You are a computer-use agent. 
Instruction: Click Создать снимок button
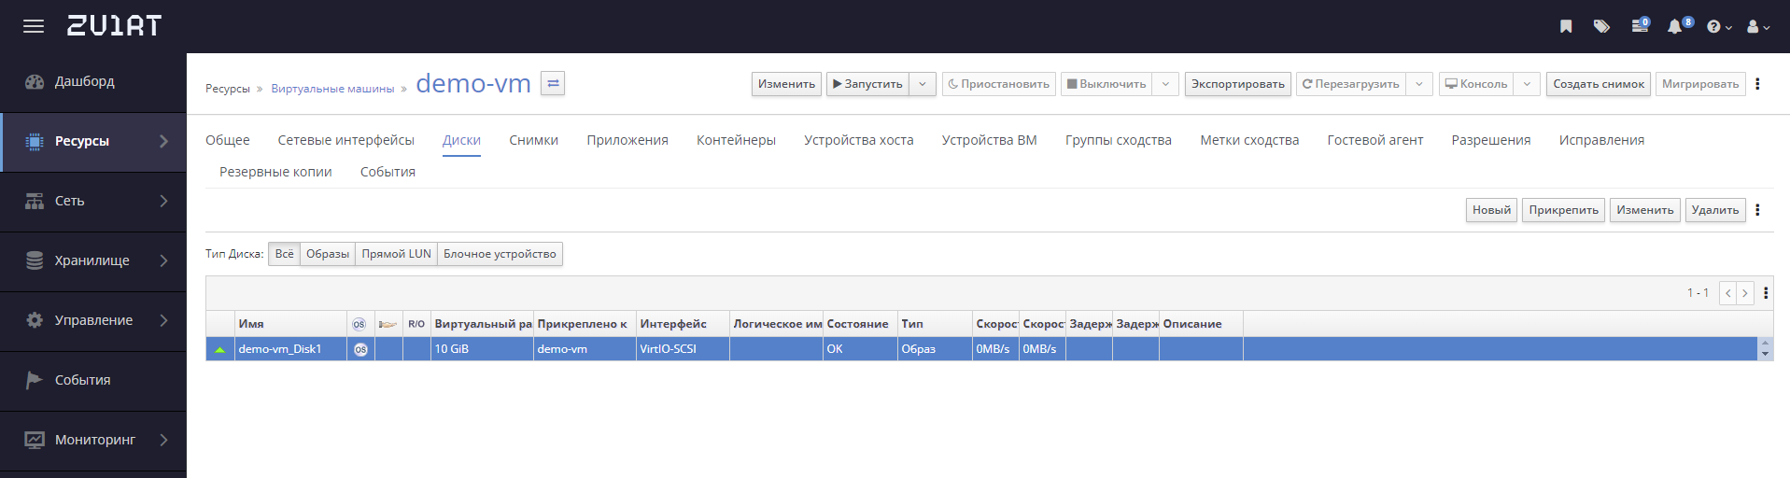click(x=1599, y=84)
